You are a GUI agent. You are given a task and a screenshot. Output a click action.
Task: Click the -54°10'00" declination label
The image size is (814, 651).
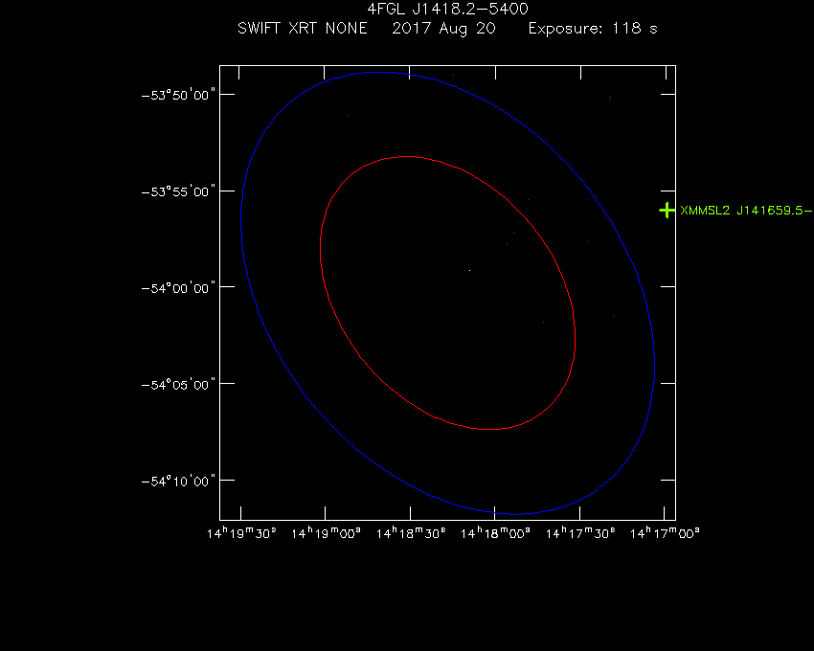[x=178, y=482]
